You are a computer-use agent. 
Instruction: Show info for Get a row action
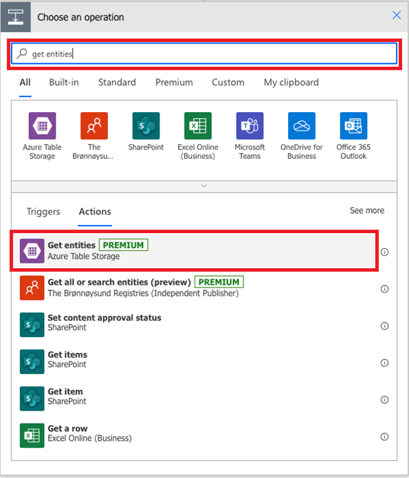click(385, 437)
